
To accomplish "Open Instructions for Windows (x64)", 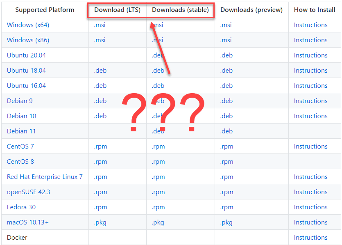I will pos(310,25).
